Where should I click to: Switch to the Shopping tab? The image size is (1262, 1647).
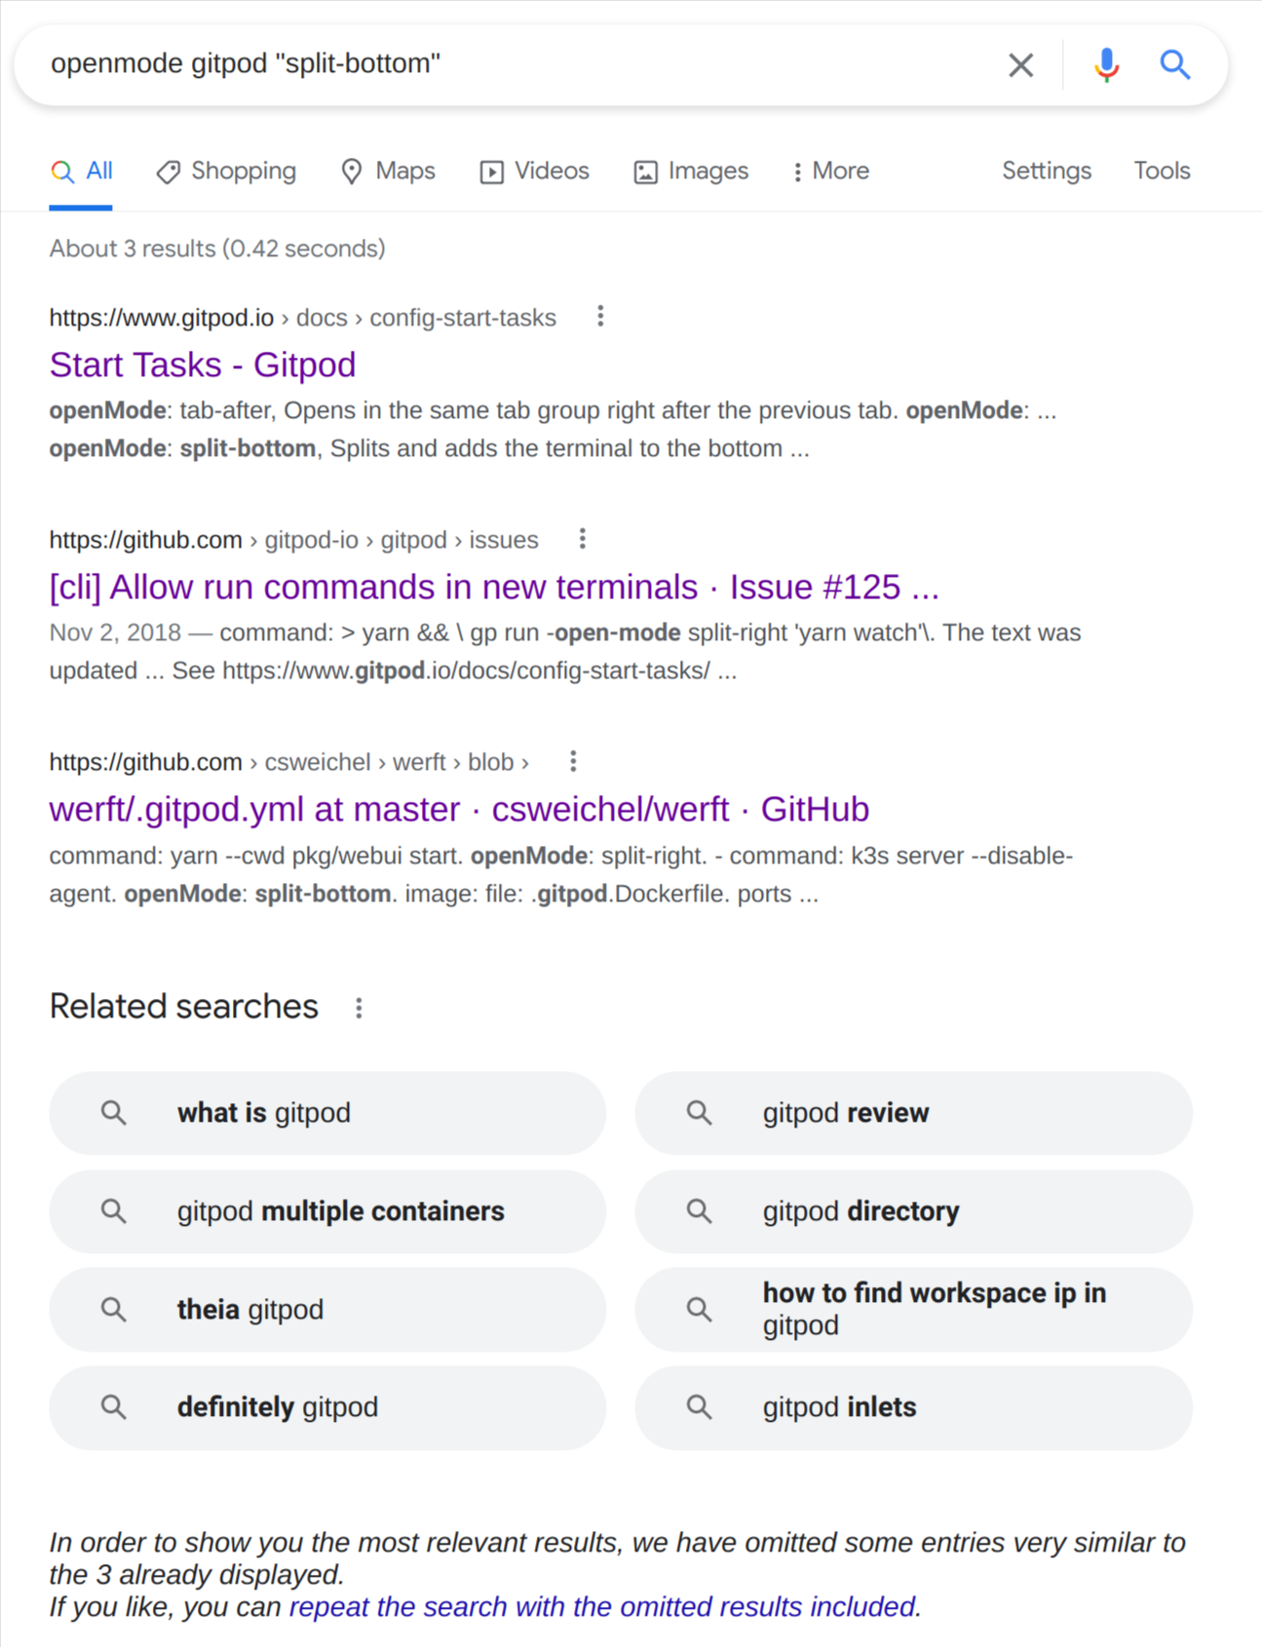225,172
